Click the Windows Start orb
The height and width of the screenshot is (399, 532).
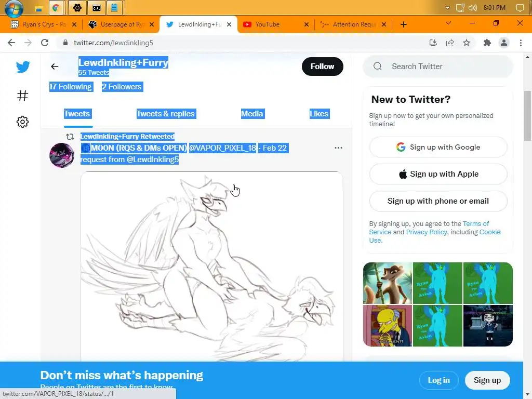click(14, 8)
